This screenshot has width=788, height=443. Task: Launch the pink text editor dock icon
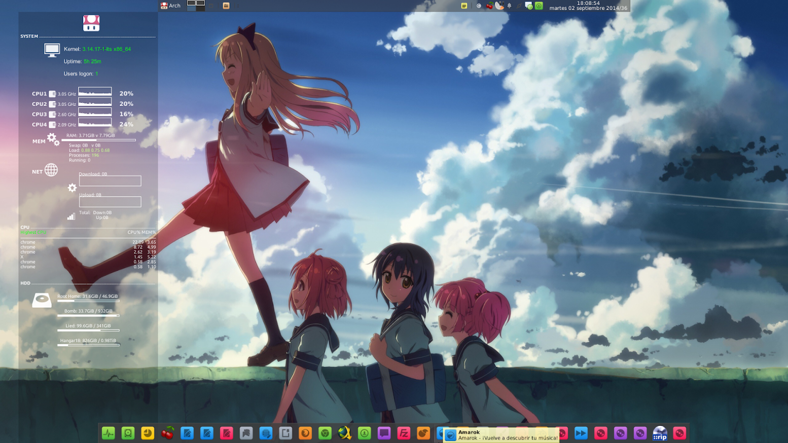(x=227, y=433)
